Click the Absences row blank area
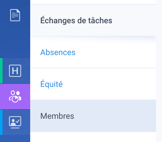This screenshot has width=162, height=142. (114, 52)
